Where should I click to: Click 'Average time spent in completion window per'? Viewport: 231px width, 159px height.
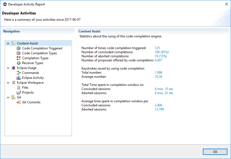tap(115, 101)
